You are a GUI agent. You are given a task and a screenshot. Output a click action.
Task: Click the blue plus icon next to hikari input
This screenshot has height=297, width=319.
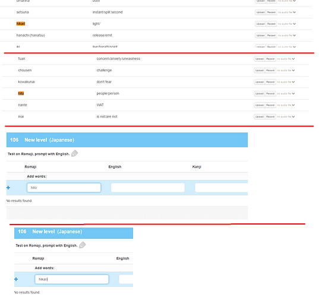pos(16,279)
